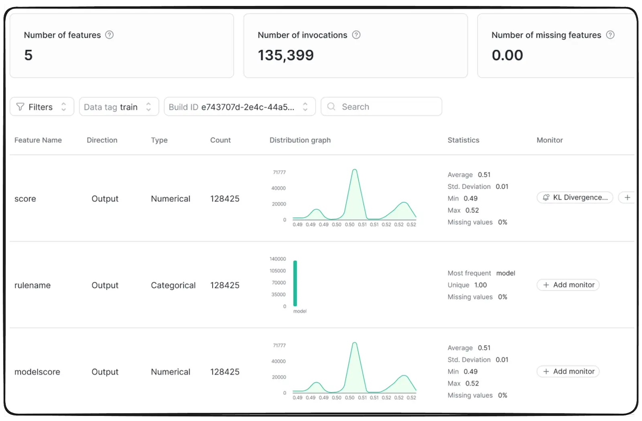Select the Statistics column header

click(463, 140)
